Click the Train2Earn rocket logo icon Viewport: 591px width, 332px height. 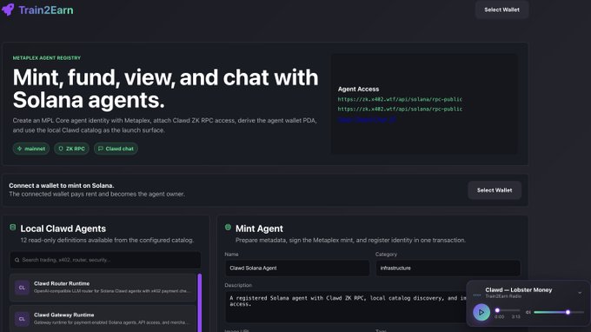point(8,10)
